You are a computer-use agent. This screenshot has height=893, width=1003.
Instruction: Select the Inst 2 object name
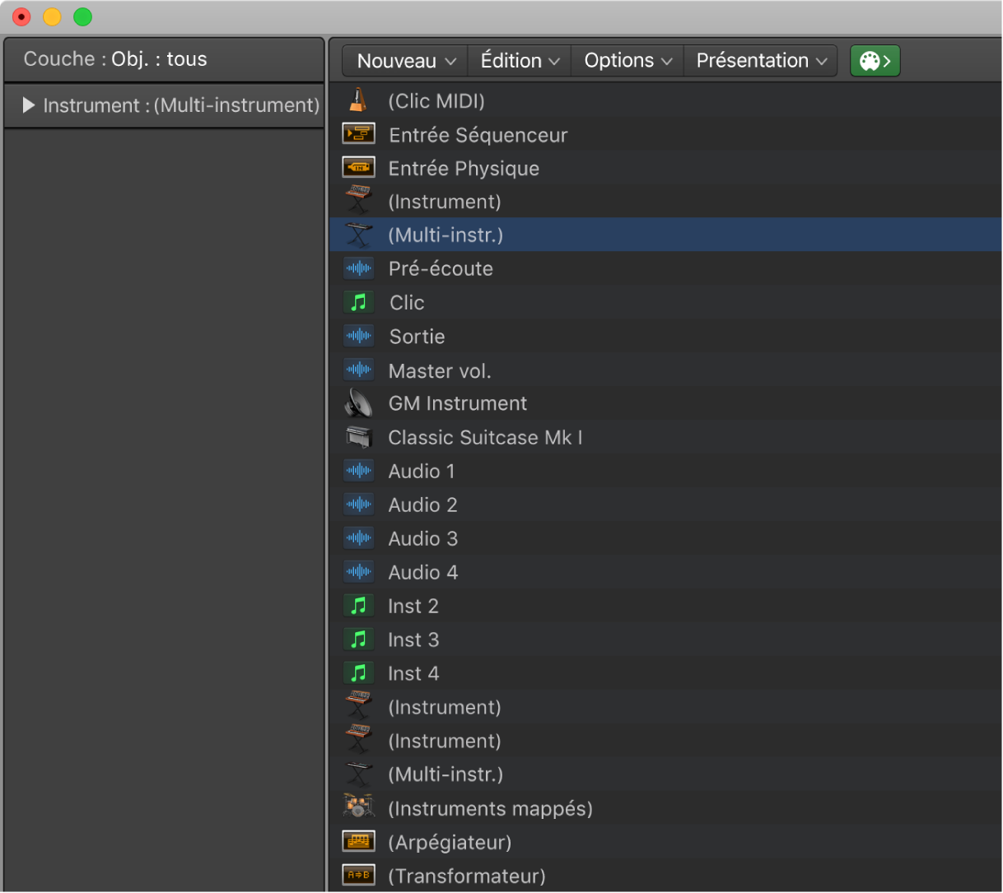point(413,606)
